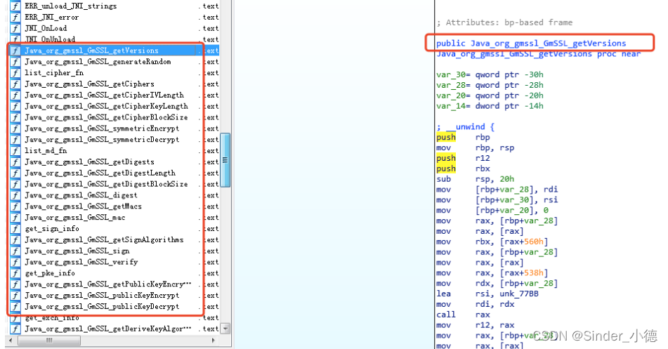The image size is (668, 349).
Task: Click function icon beside Java_org_gmssl_GmSSL_generateRandom
Action: (15, 61)
